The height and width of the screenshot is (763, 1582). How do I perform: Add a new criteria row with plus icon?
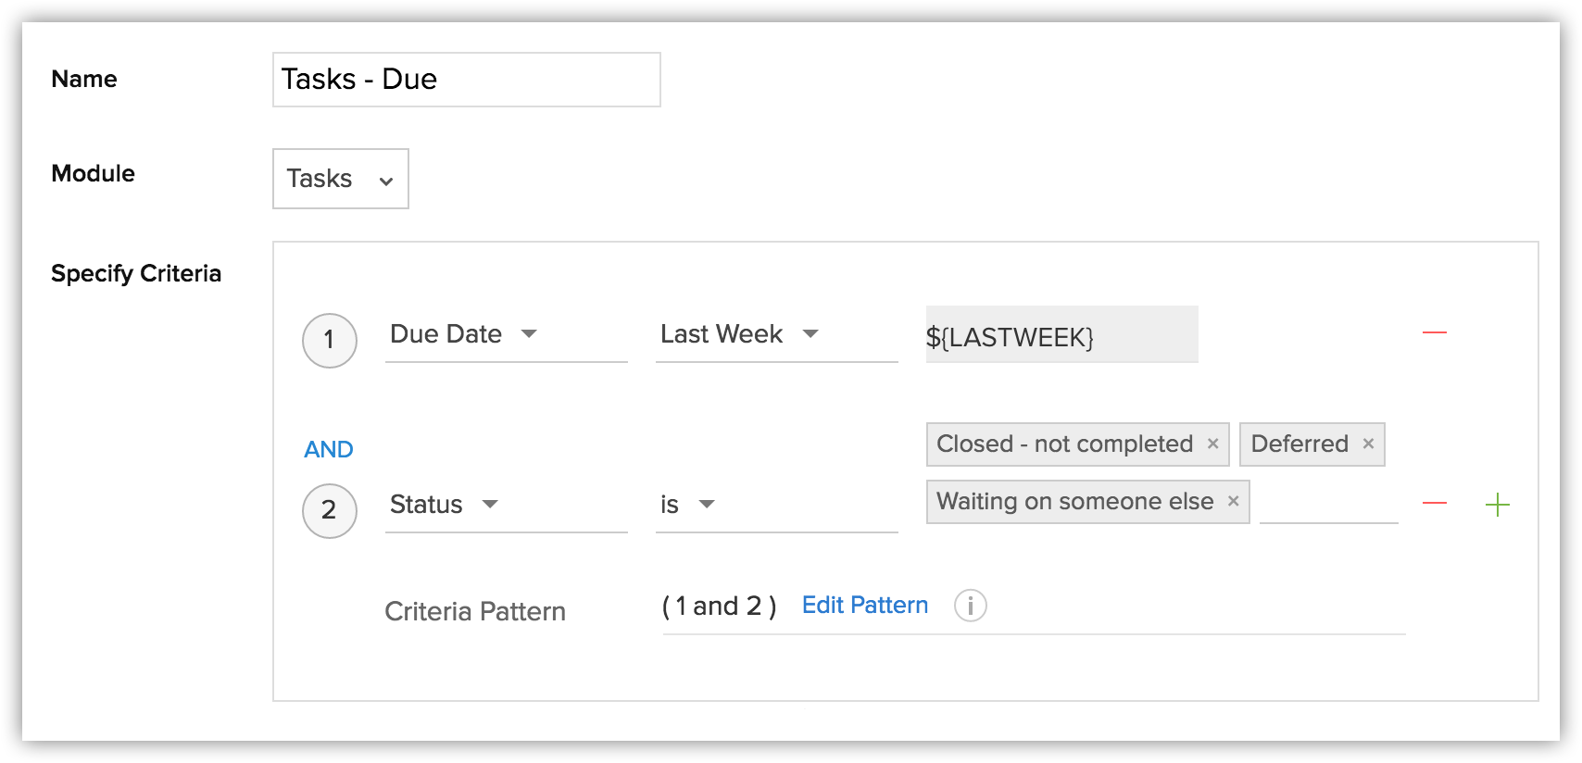tap(1497, 505)
